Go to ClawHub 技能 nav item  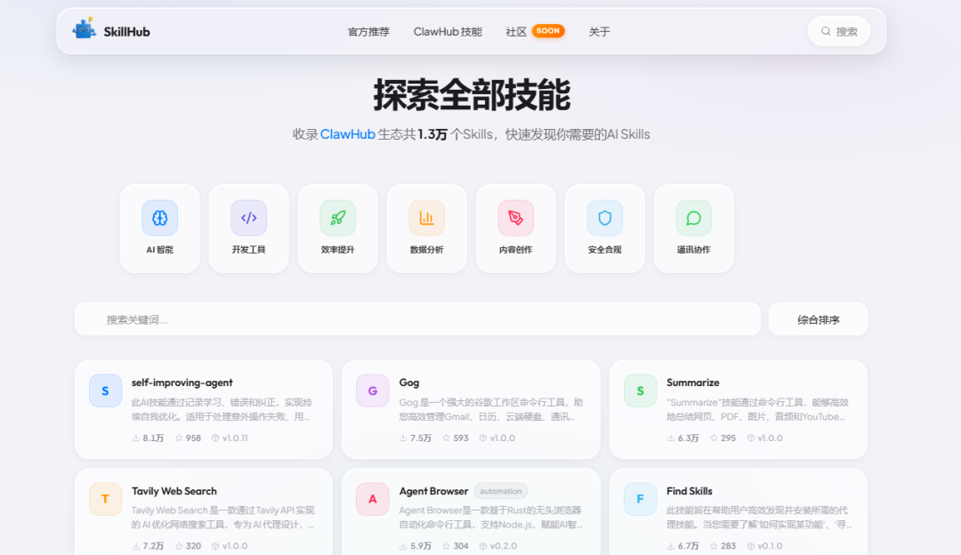pos(448,32)
